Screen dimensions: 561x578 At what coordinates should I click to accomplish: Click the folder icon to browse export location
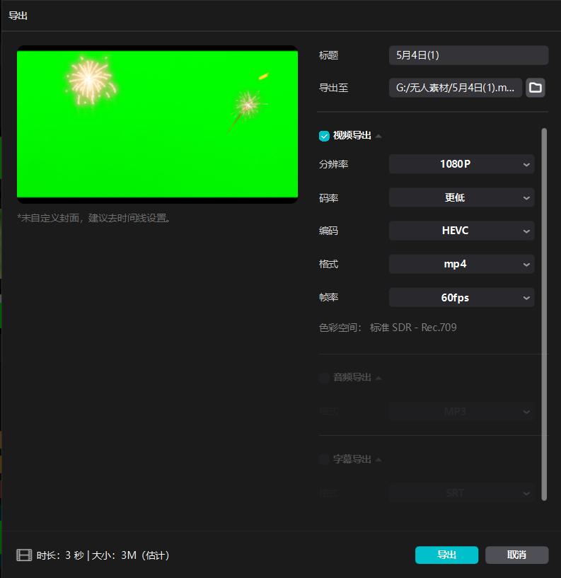536,88
